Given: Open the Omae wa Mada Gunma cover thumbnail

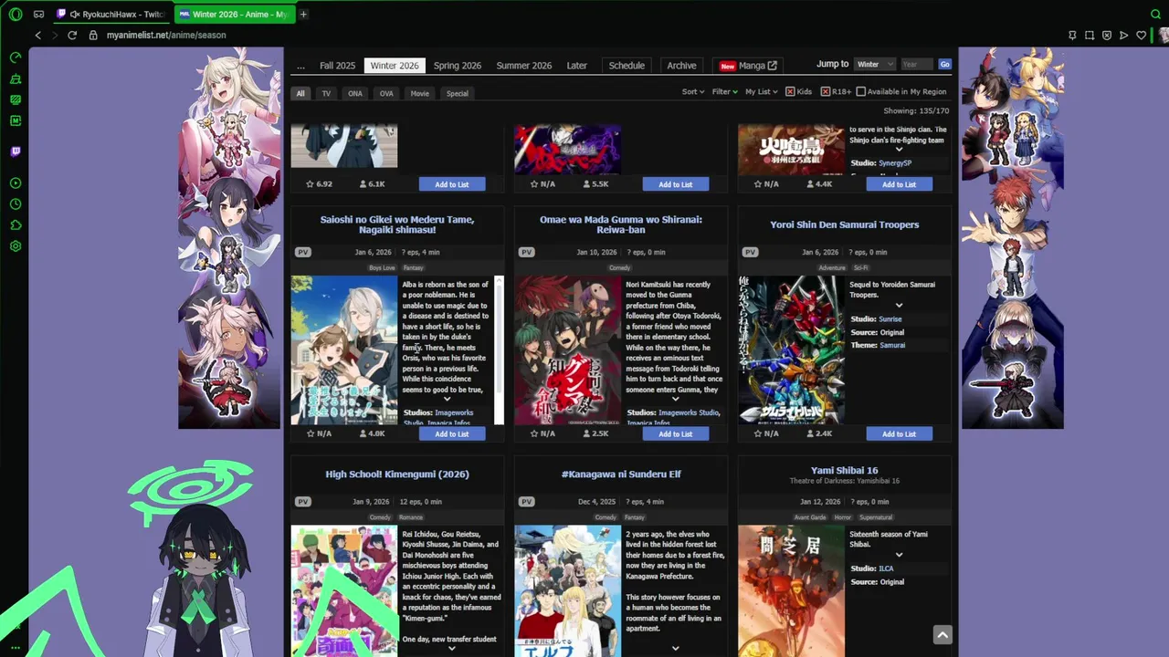Looking at the screenshot, I should (x=567, y=350).
